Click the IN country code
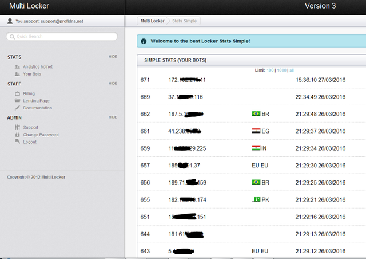 click(x=264, y=148)
